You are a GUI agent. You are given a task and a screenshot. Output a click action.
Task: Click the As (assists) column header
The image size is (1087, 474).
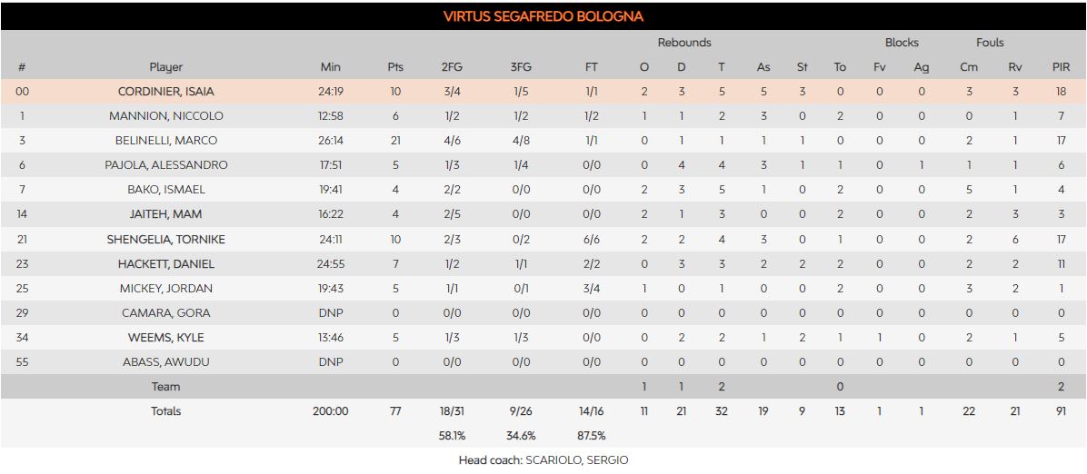(x=763, y=67)
